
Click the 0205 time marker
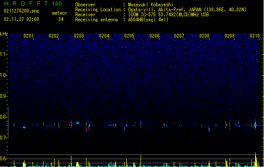point(129,36)
